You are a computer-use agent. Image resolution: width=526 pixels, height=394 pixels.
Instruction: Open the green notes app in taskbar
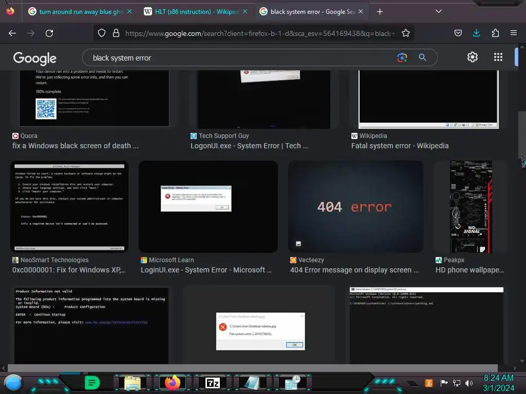click(x=92, y=383)
